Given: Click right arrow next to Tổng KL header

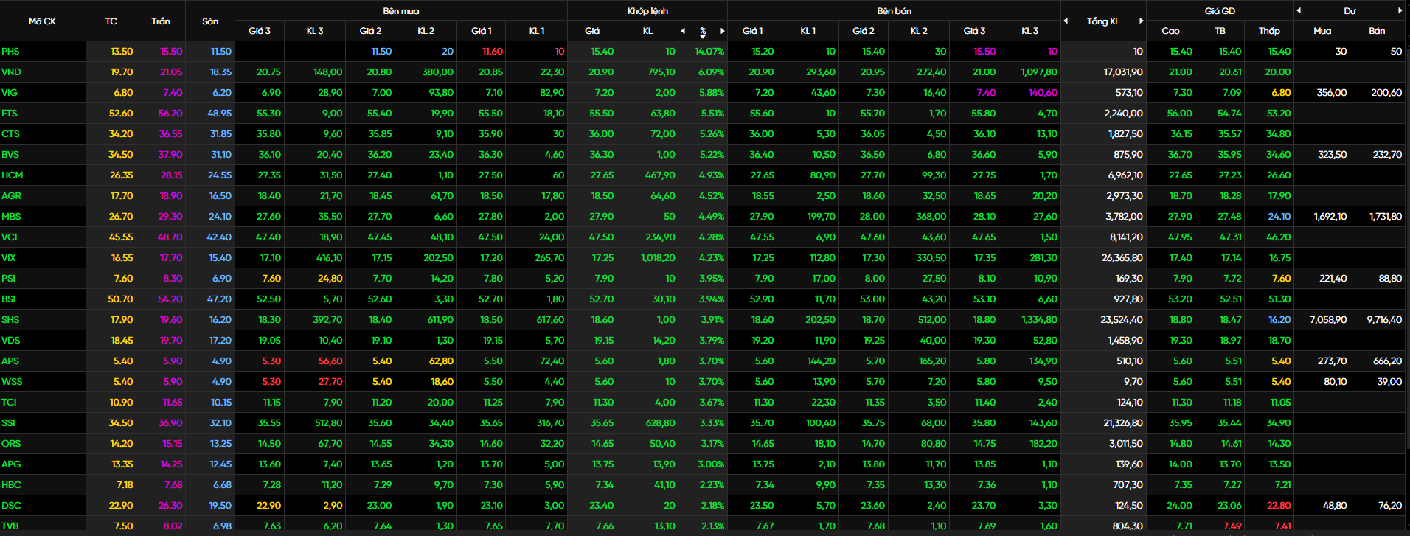Looking at the screenshot, I should tap(1141, 21).
